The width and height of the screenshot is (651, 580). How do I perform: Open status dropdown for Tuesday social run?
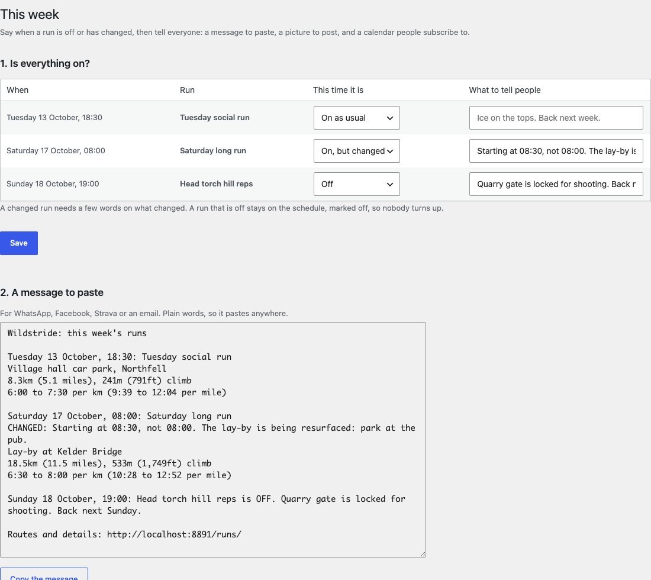click(x=357, y=118)
